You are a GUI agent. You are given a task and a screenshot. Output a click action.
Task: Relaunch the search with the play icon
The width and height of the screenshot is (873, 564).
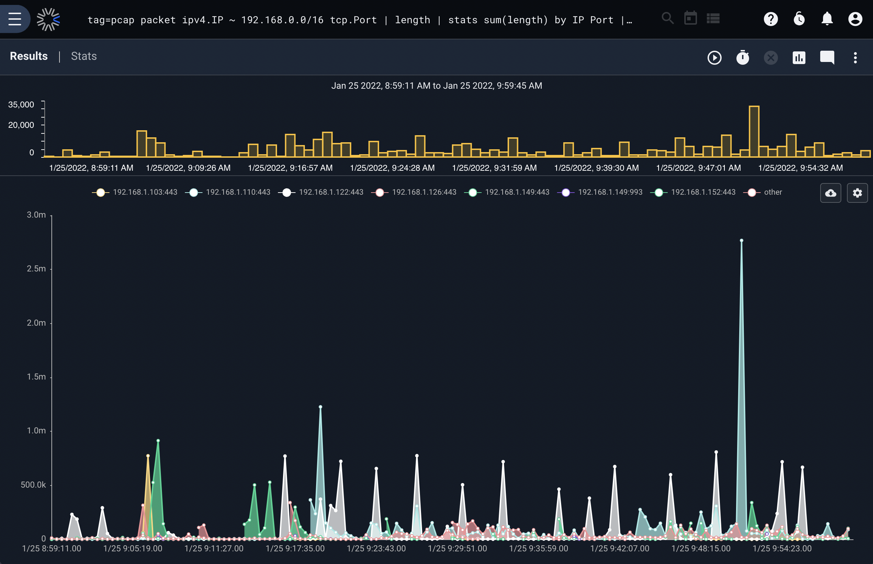click(x=715, y=57)
